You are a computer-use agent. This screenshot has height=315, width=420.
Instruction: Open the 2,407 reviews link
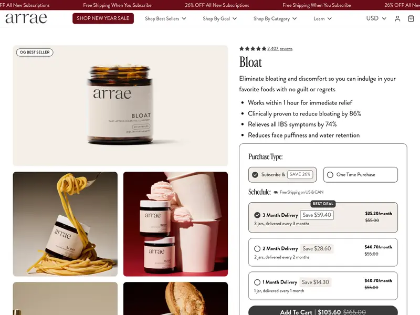click(280, 48)
